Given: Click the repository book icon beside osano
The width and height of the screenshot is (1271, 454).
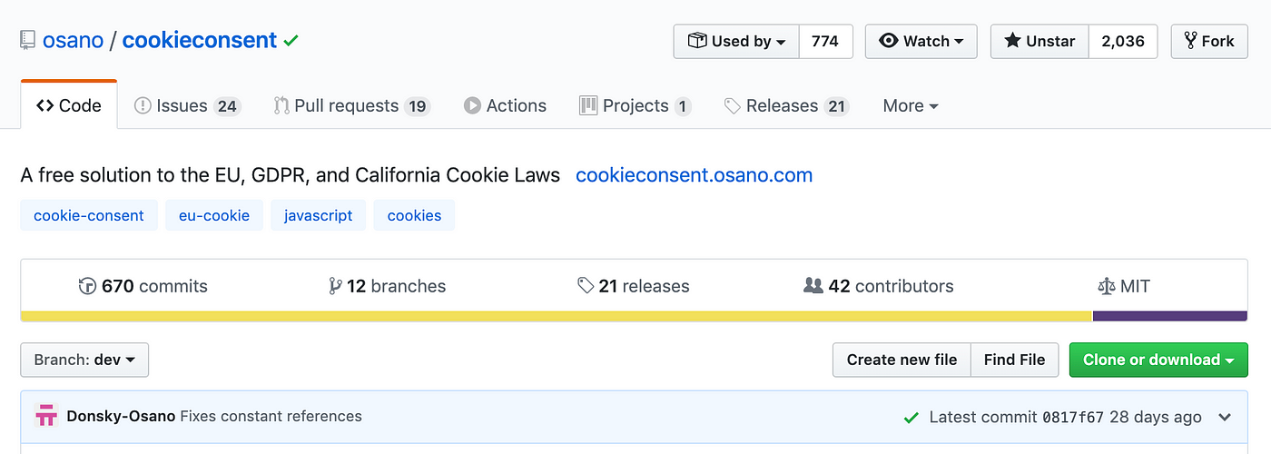Looking at the screenshot, I should pyautogui.click(x=27, y=41).
